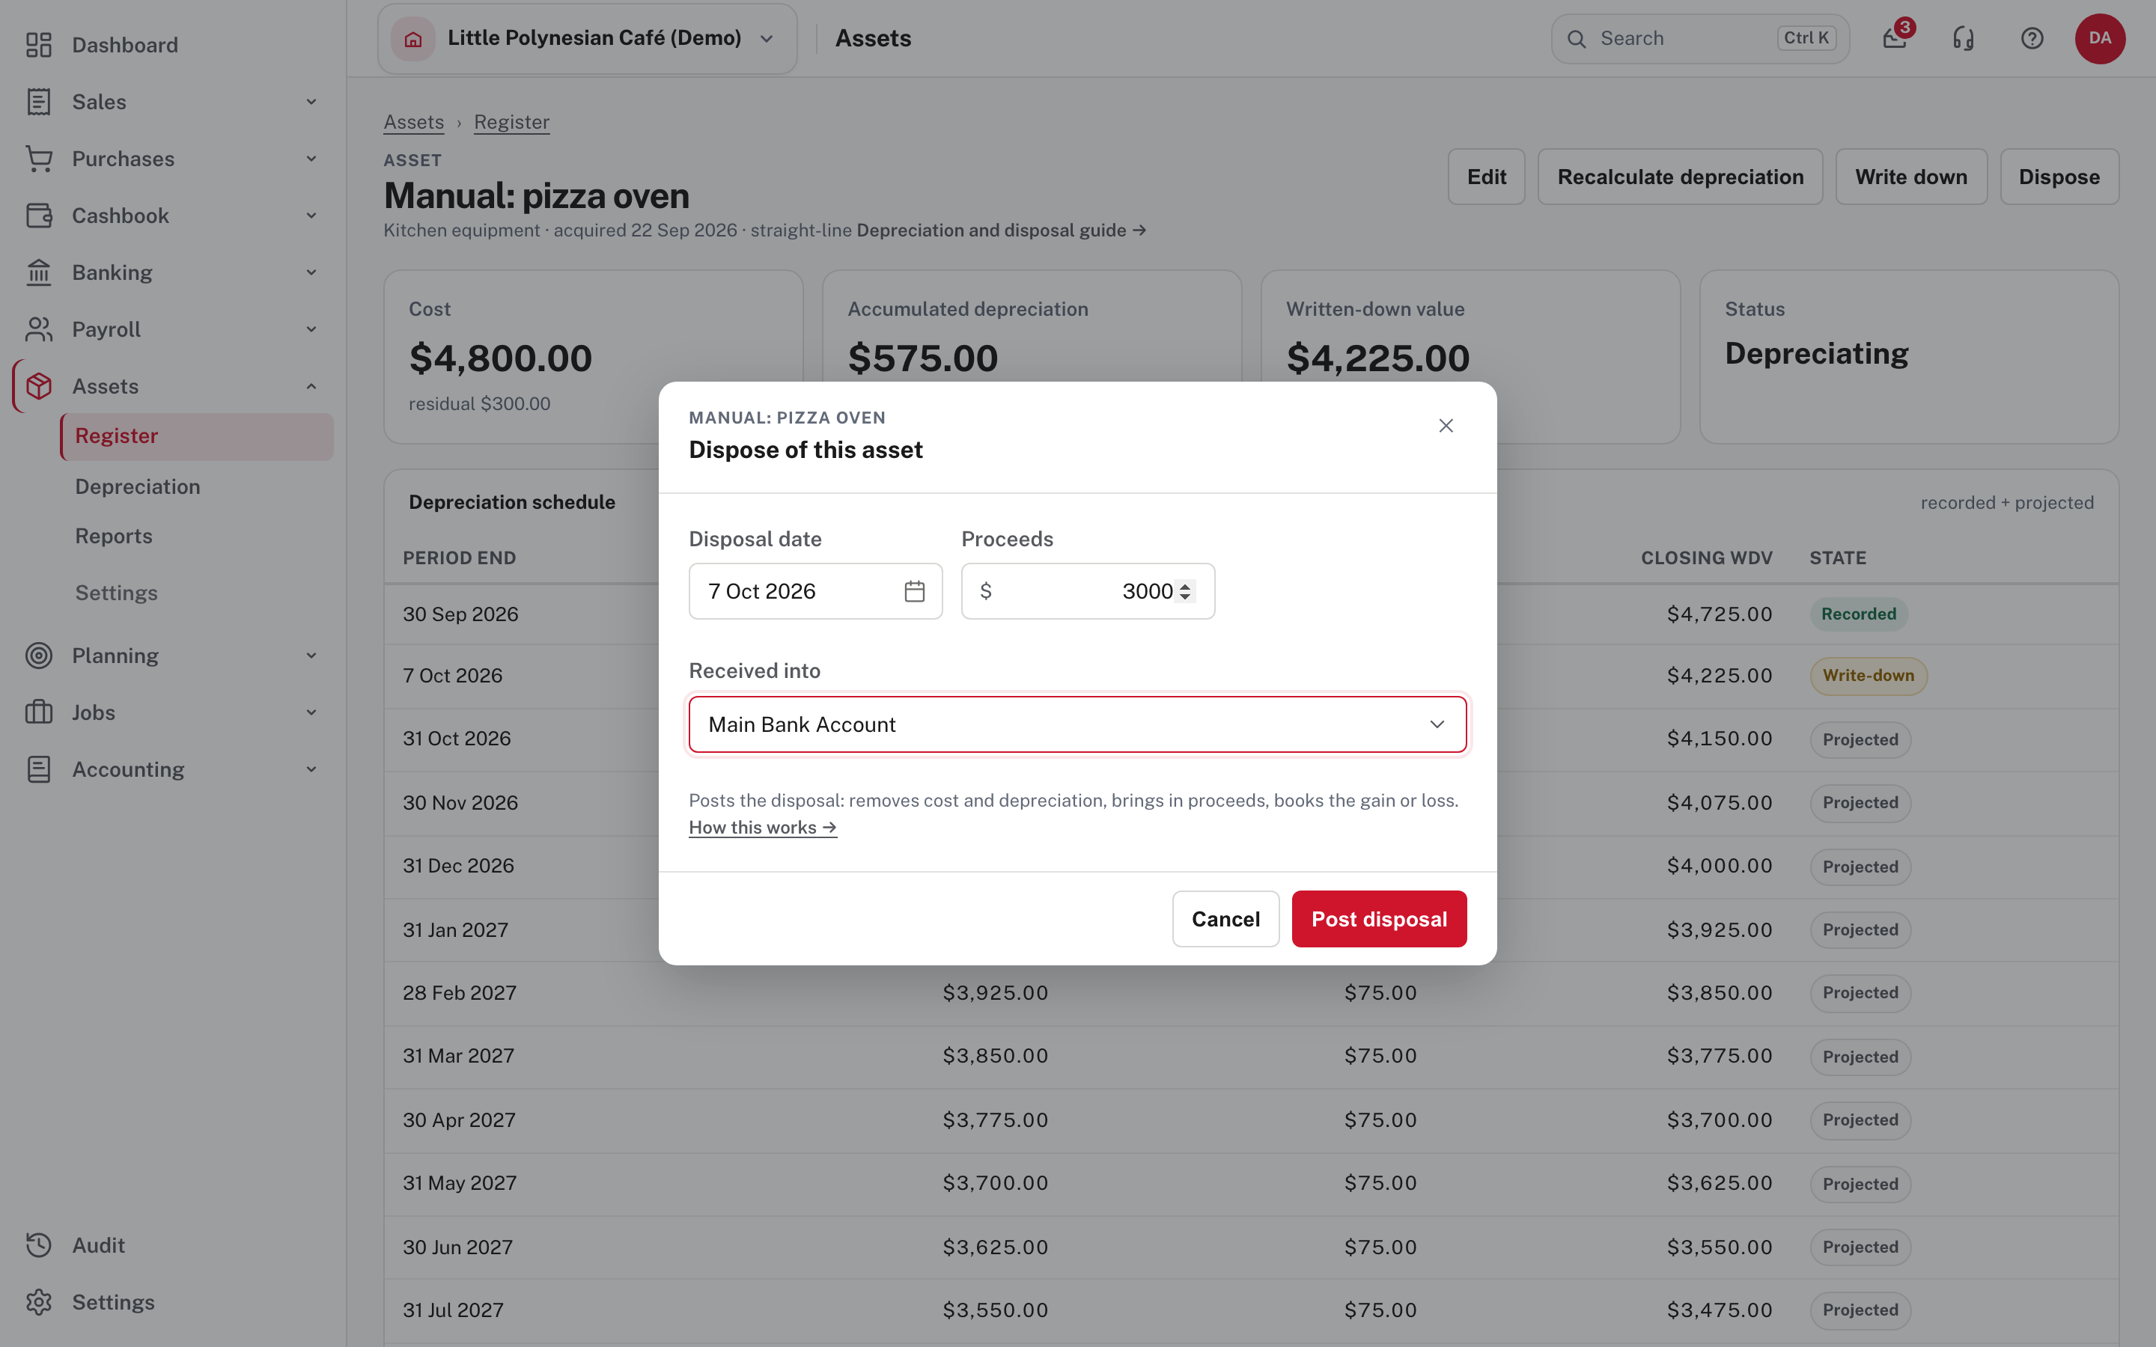
Task: Click the Accounting ledger icon
Action: [x=38, y=770]
